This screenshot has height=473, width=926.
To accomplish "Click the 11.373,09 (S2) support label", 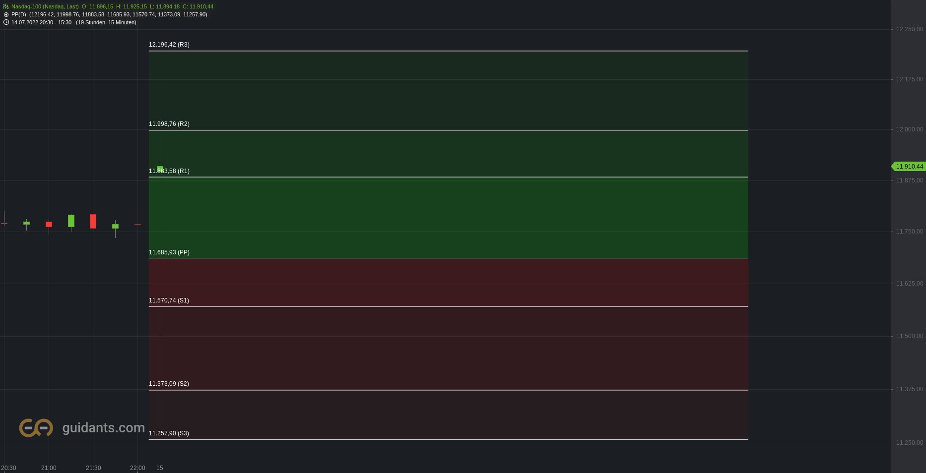I will click(169, 384).
